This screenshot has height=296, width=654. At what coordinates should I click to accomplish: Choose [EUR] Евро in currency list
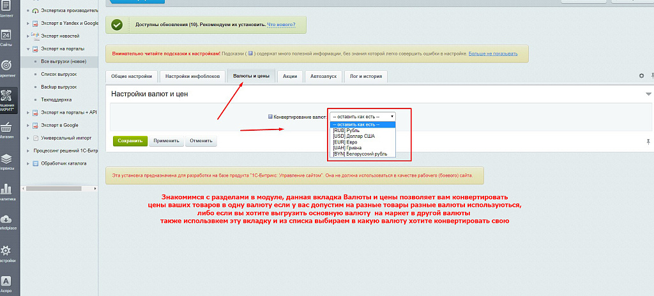(346, 142)
